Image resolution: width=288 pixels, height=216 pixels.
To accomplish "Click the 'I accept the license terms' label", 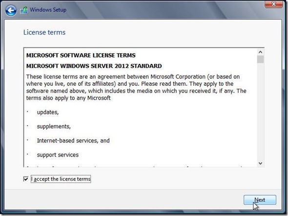I will 61,179.
